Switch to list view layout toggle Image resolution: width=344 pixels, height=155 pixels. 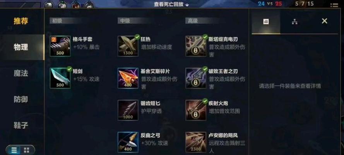[x=14, y=150]
